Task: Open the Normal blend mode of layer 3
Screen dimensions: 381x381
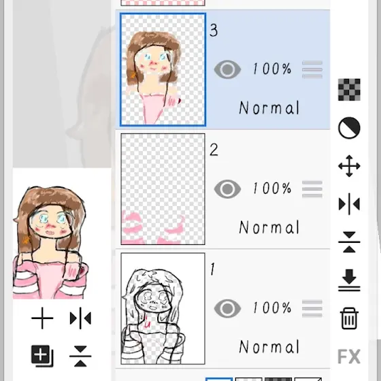Action: click(269, 108)
